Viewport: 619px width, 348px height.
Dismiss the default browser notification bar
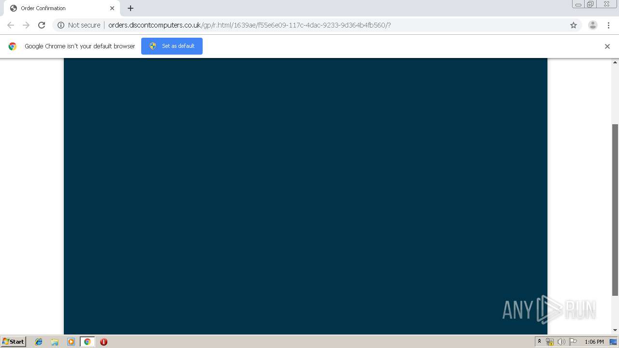(607, 46)
